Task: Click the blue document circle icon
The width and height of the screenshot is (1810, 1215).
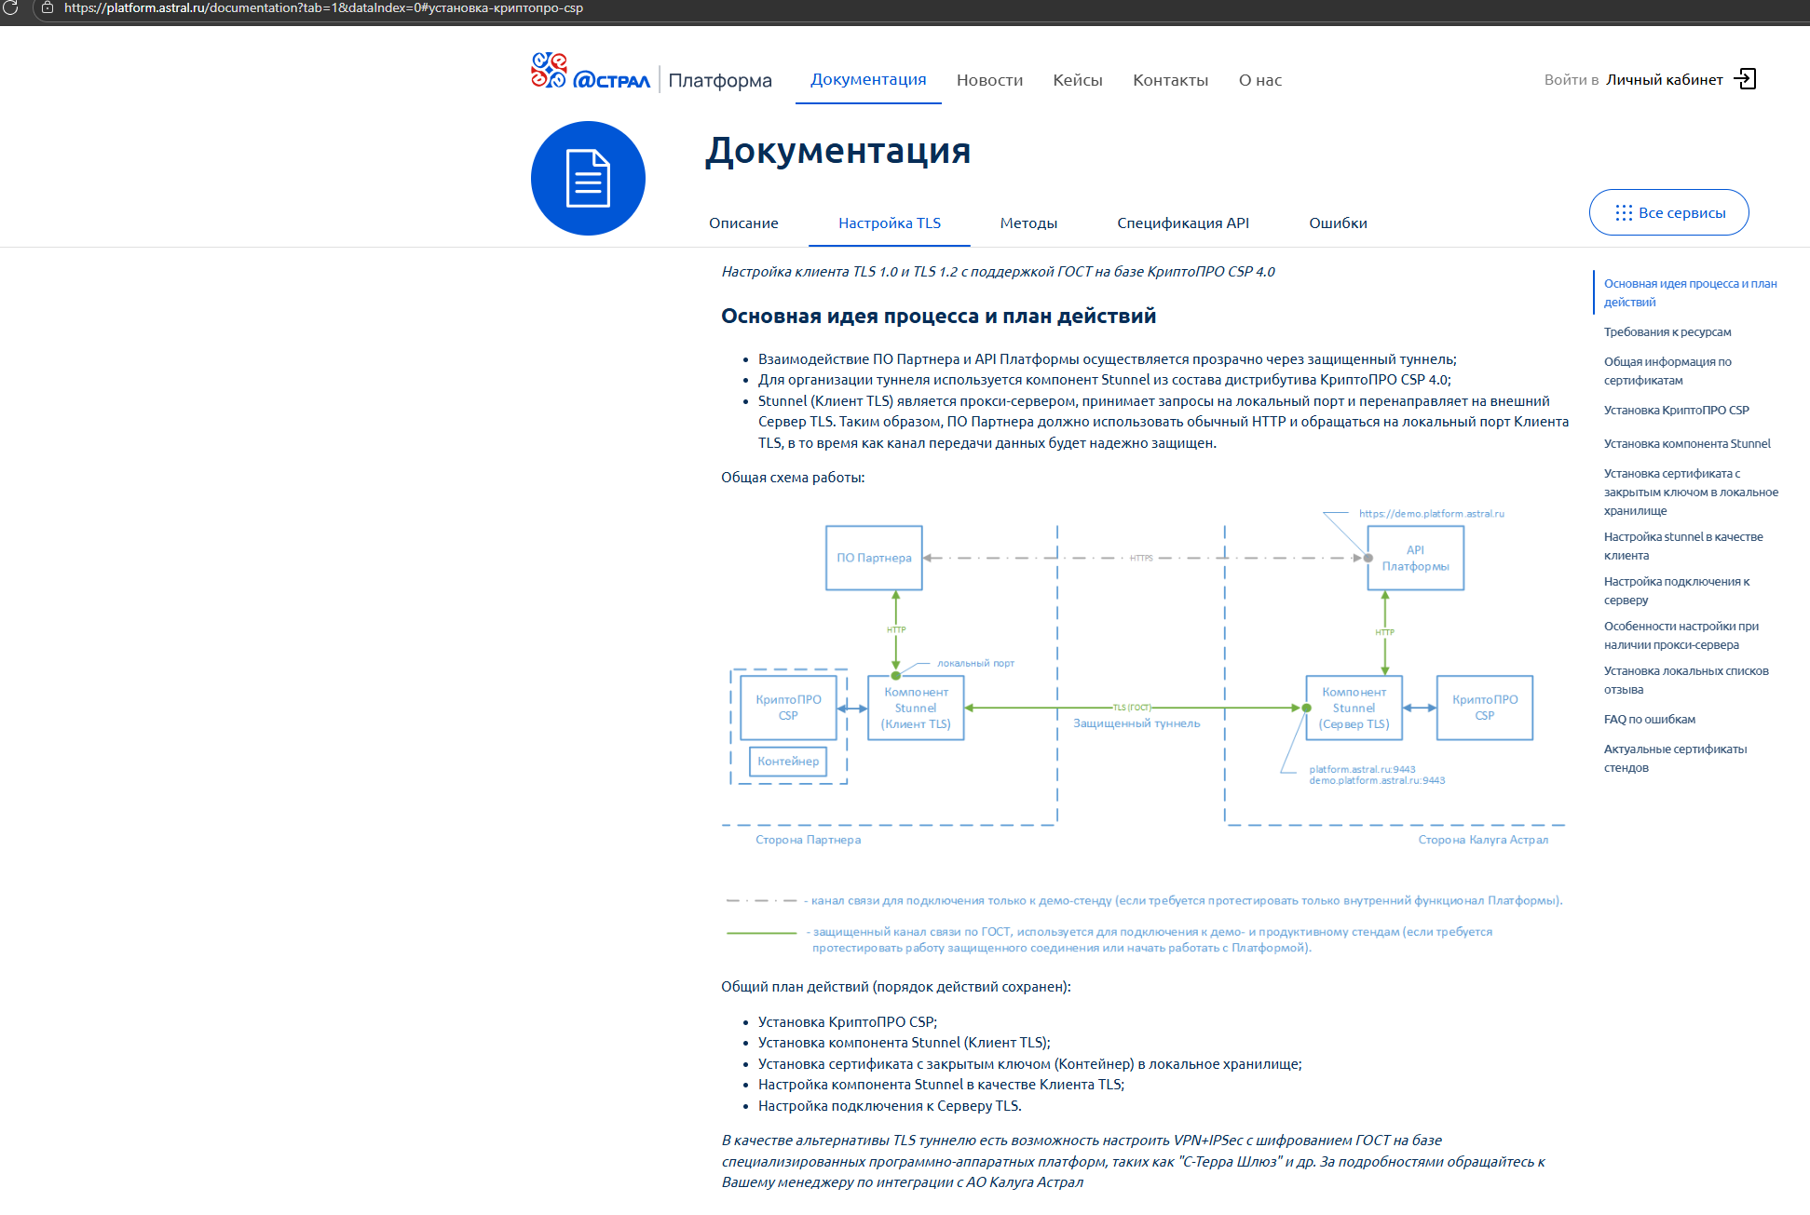Action: (x=588, y=178)
